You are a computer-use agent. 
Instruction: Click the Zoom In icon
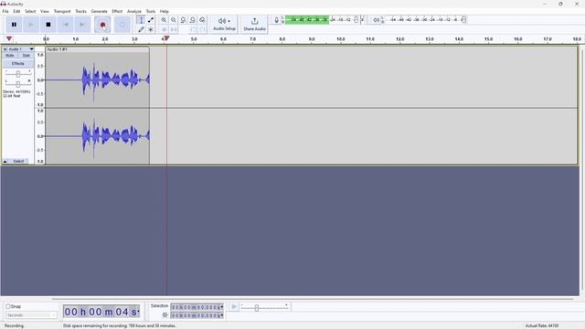[x=164, y=20]
